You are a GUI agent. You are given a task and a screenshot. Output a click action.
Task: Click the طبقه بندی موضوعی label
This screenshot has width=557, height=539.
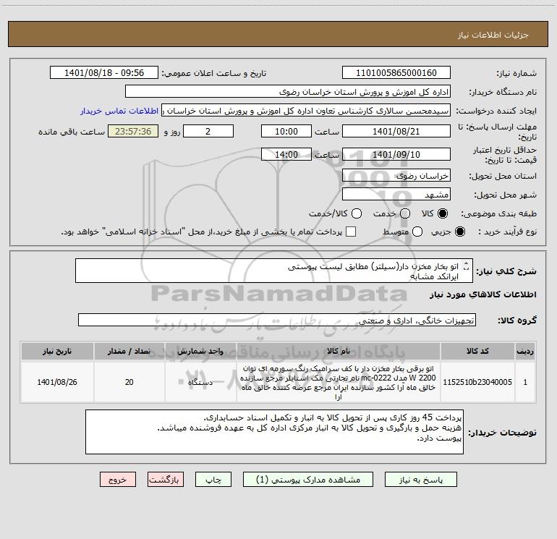coord(498,213)
